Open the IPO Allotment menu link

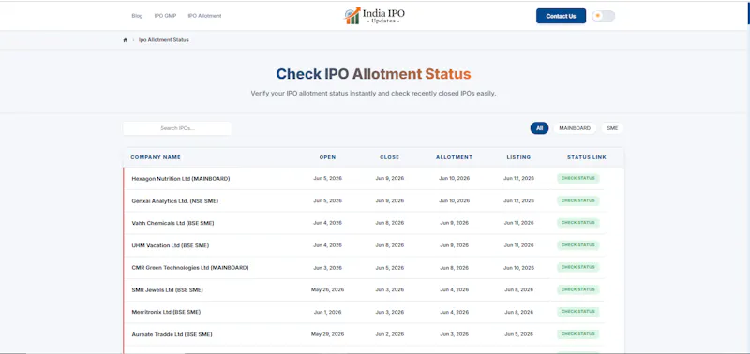(x=204, y=16)
